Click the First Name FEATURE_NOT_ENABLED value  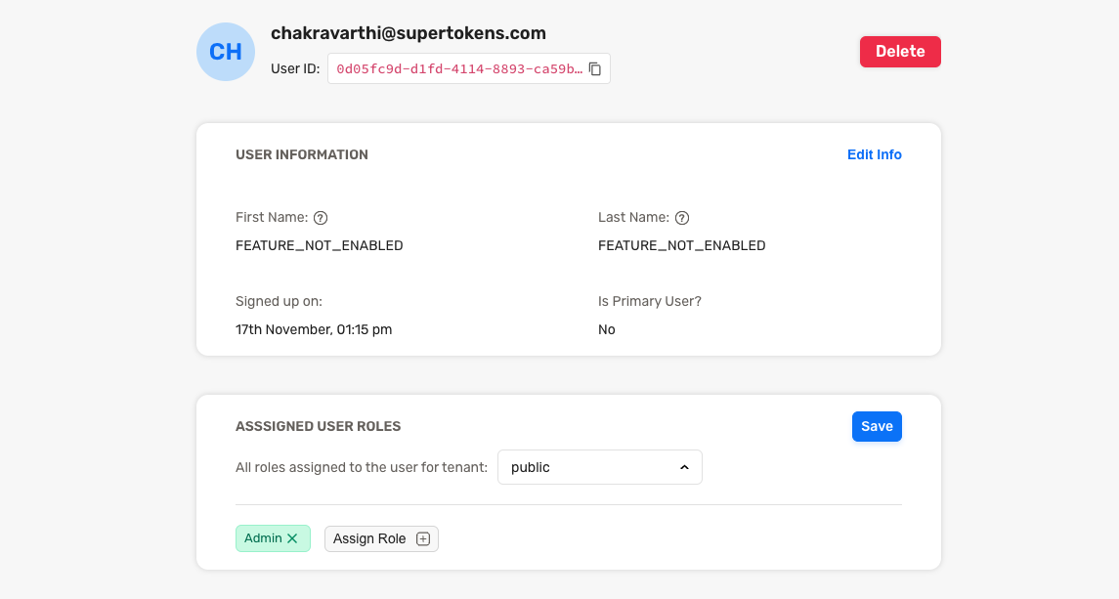[319, 245]
